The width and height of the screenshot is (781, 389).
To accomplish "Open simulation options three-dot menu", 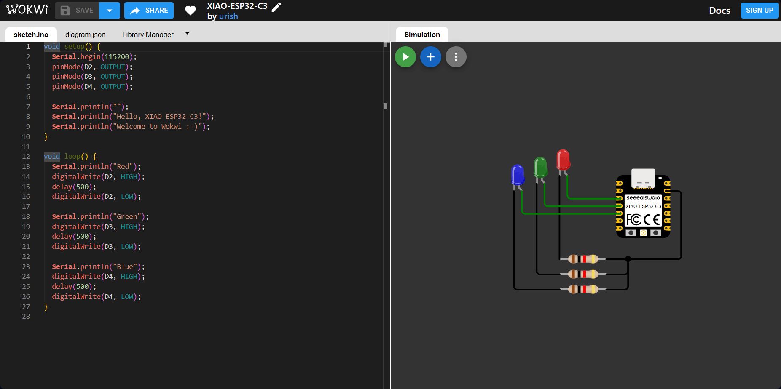I will (456, 57).
